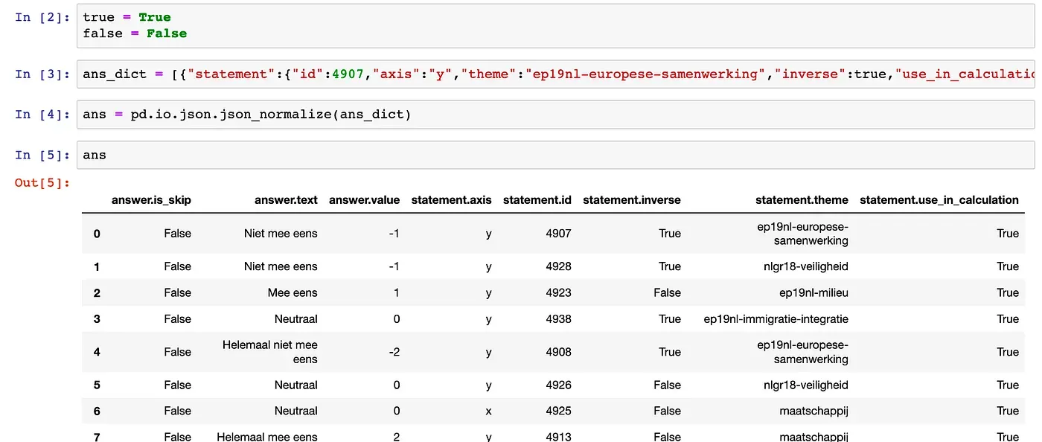Image resolution: width=1042 pixels, height=442 pixels.
Task: Click row index 2 of the dataframe
Action: pyautogui.click(x=97, y=292)
